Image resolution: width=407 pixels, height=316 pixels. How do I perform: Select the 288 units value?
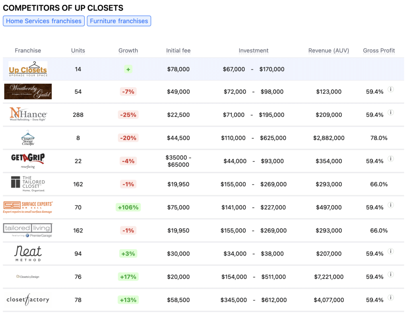tap(78, 115)
